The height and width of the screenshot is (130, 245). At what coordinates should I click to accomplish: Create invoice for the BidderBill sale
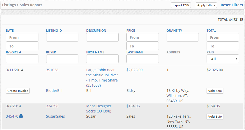18,91
